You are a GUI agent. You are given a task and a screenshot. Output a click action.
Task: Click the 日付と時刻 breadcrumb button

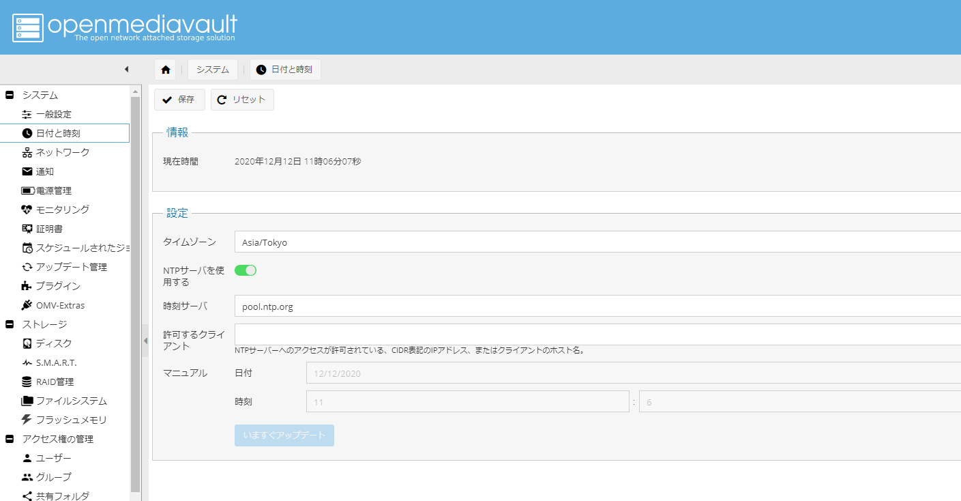[285, 70]
